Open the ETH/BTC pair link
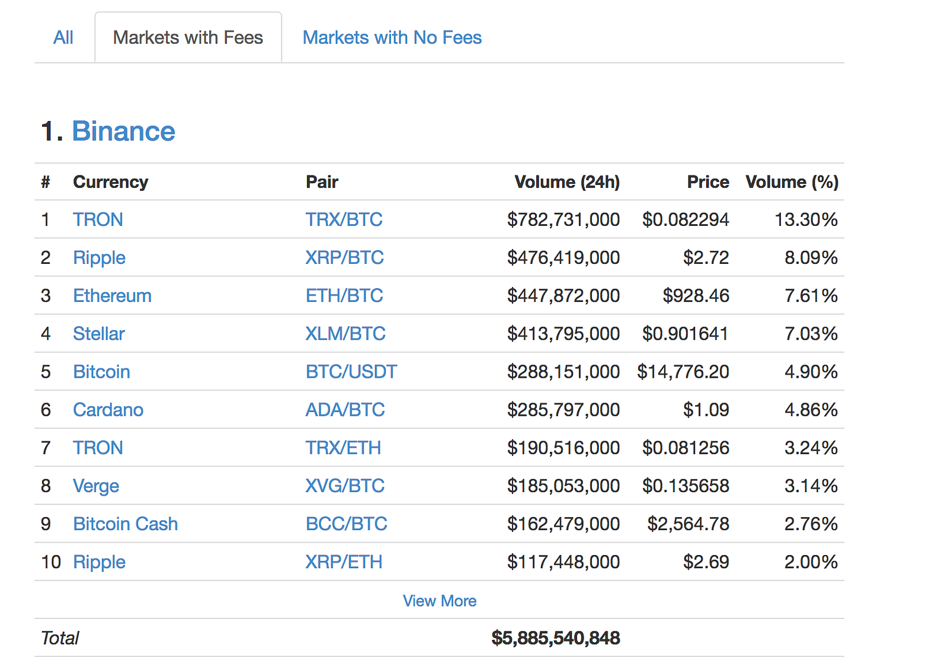 [344, 295]
